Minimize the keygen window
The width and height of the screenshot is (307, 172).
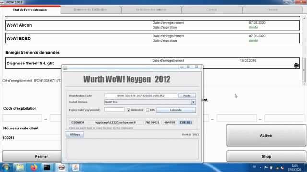pyautogui.click(x=182, y=67)
